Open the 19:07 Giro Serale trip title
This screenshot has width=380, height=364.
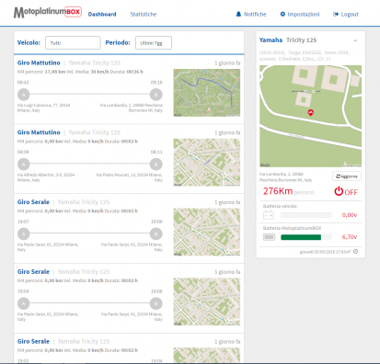33,202
